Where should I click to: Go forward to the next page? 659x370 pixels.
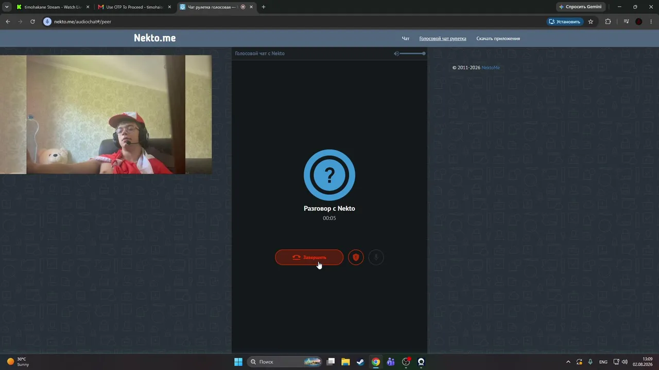(x=20, y=22)
